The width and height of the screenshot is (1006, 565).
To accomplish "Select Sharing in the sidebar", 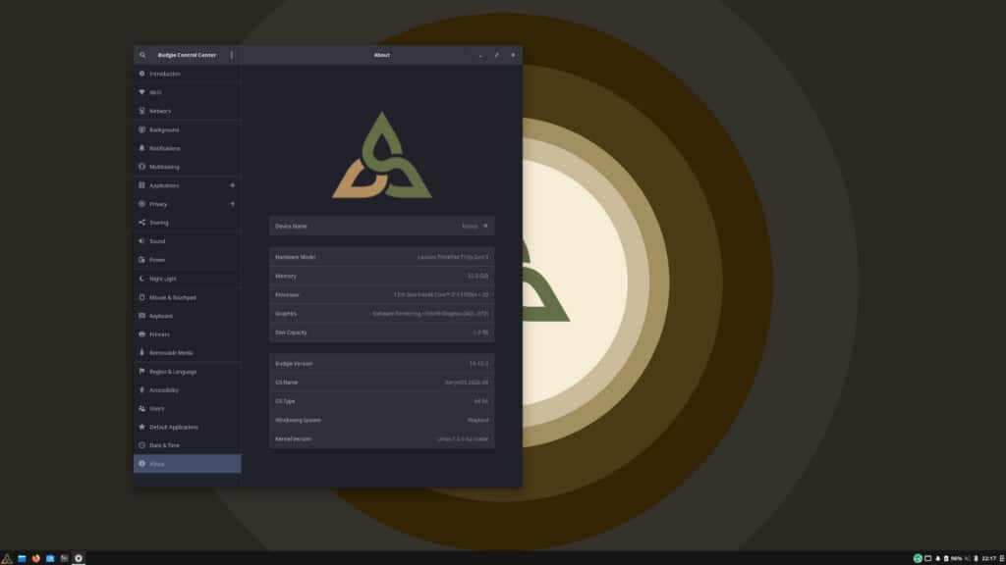I will [188, 223].
